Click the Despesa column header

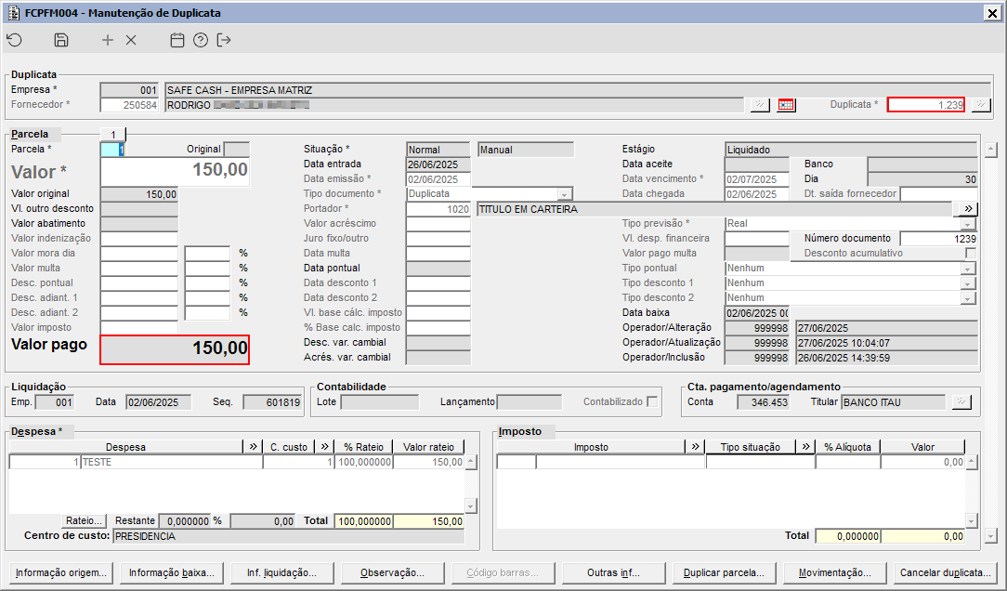[125, 447]
